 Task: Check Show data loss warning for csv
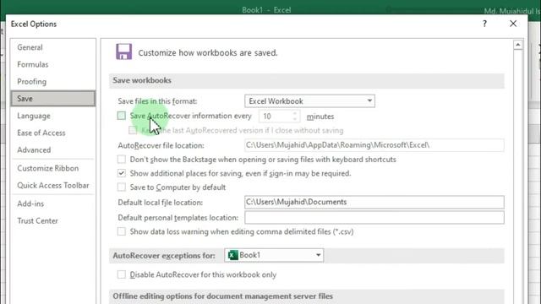pyautogui.click(x=122, y=231)
